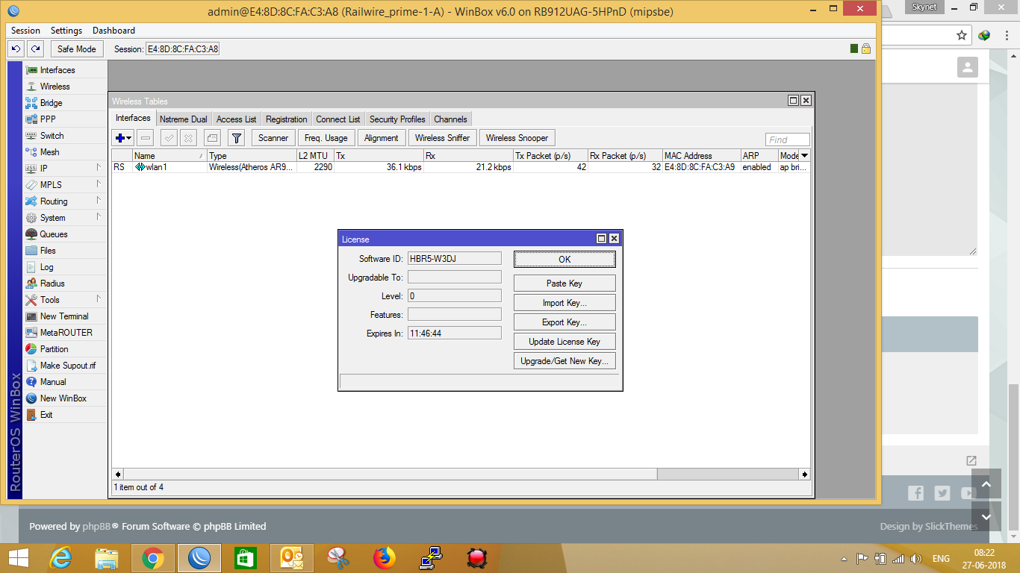Click the X Disable icon
The image size is (1020, 573).
(x=189, y=138)
